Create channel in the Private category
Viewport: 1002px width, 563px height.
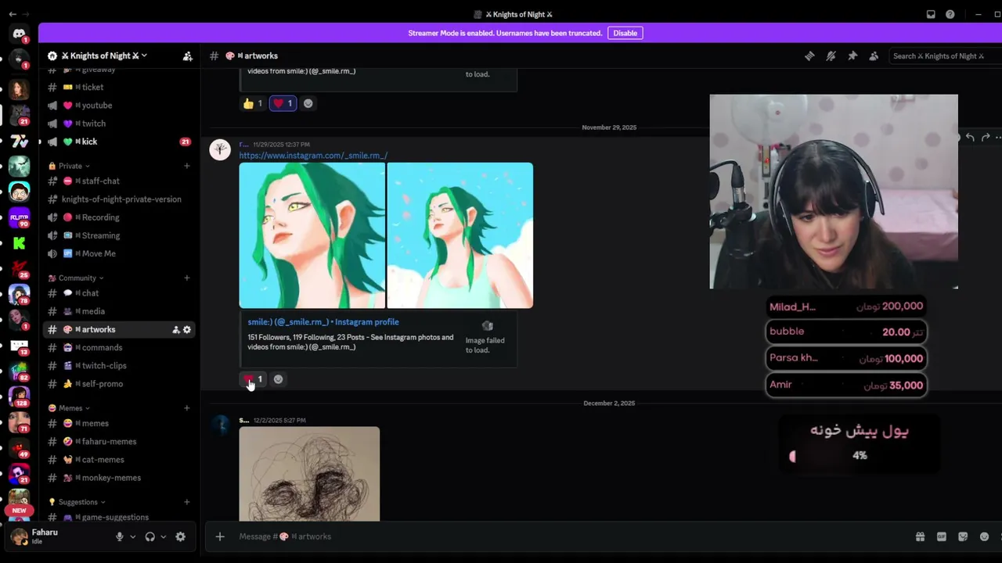tap(187, 166)
